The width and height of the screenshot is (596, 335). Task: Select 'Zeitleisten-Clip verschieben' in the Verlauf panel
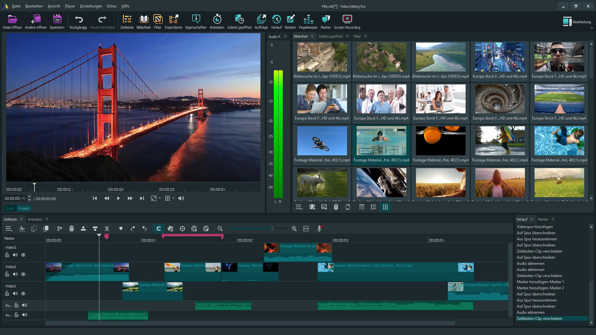point(539,318)
